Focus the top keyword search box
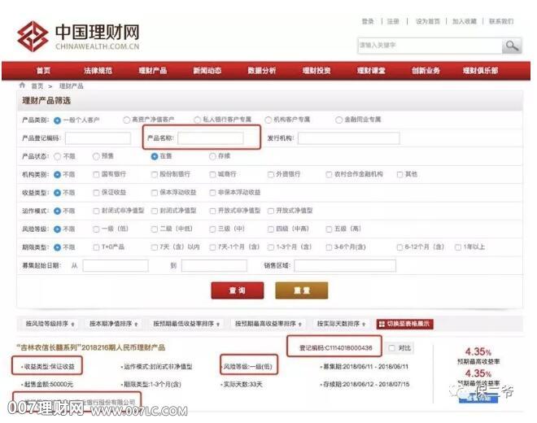 (x=430, y=46)
